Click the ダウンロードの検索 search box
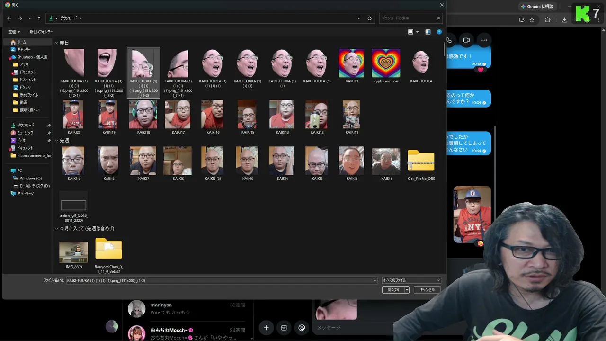The width and height of the screenshot is (606, 341). (x=411, y=18)
